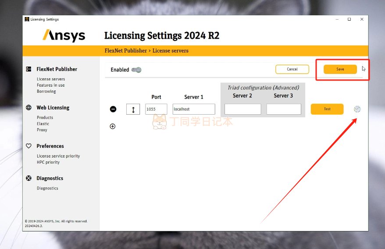
Task: Click the Port field containing 1055
Action: 156,109
